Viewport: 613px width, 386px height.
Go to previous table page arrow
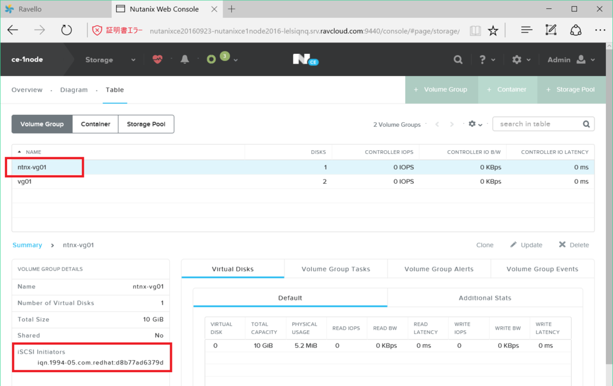pyautogui.click(x=437, y=124)
